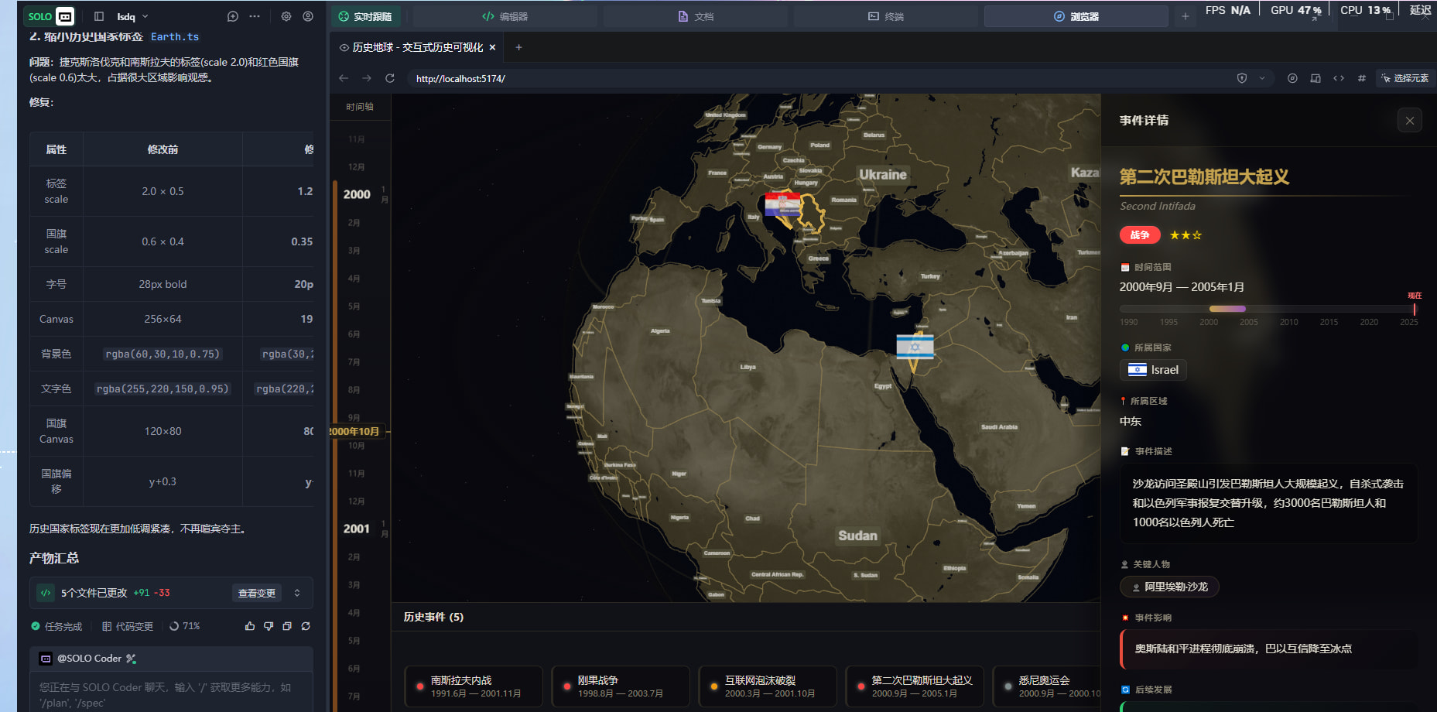Switch to the 编辑器 editor tab
Viewport: 1437px width, 712px height.
point(505,16)
